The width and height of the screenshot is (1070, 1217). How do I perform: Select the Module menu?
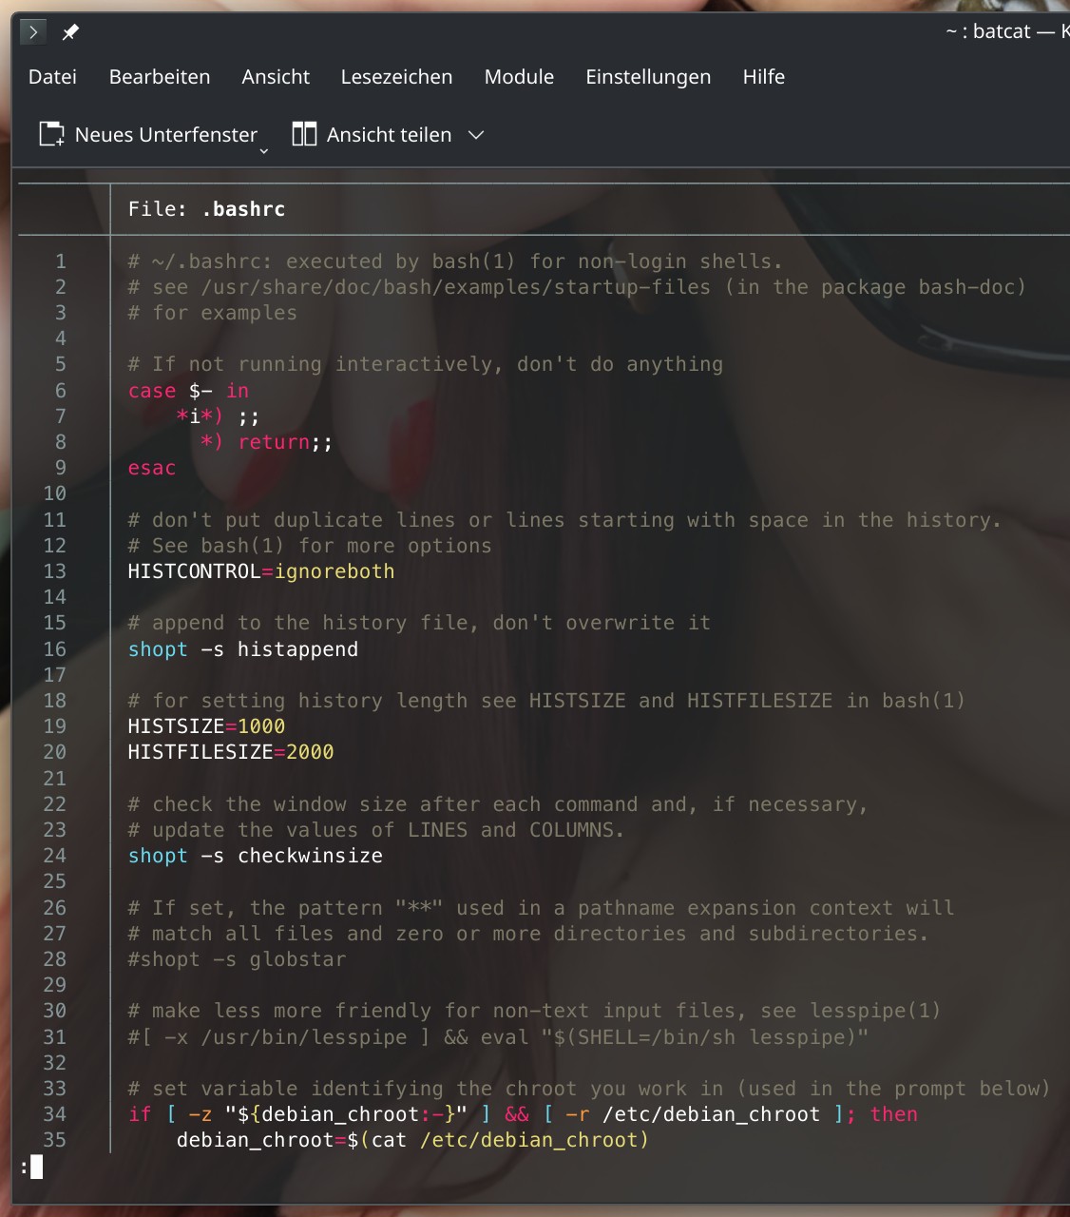tap(519, 77)
